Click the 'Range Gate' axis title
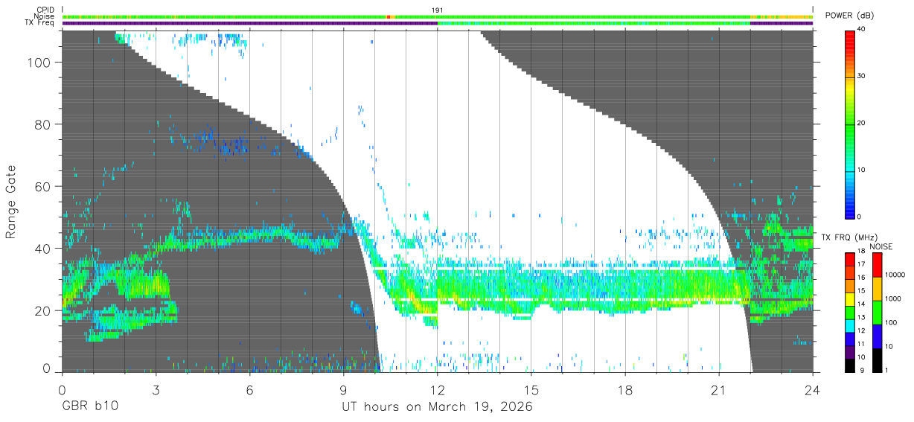The height and width of the screenshot is (422, 914). tap(12, 202)
